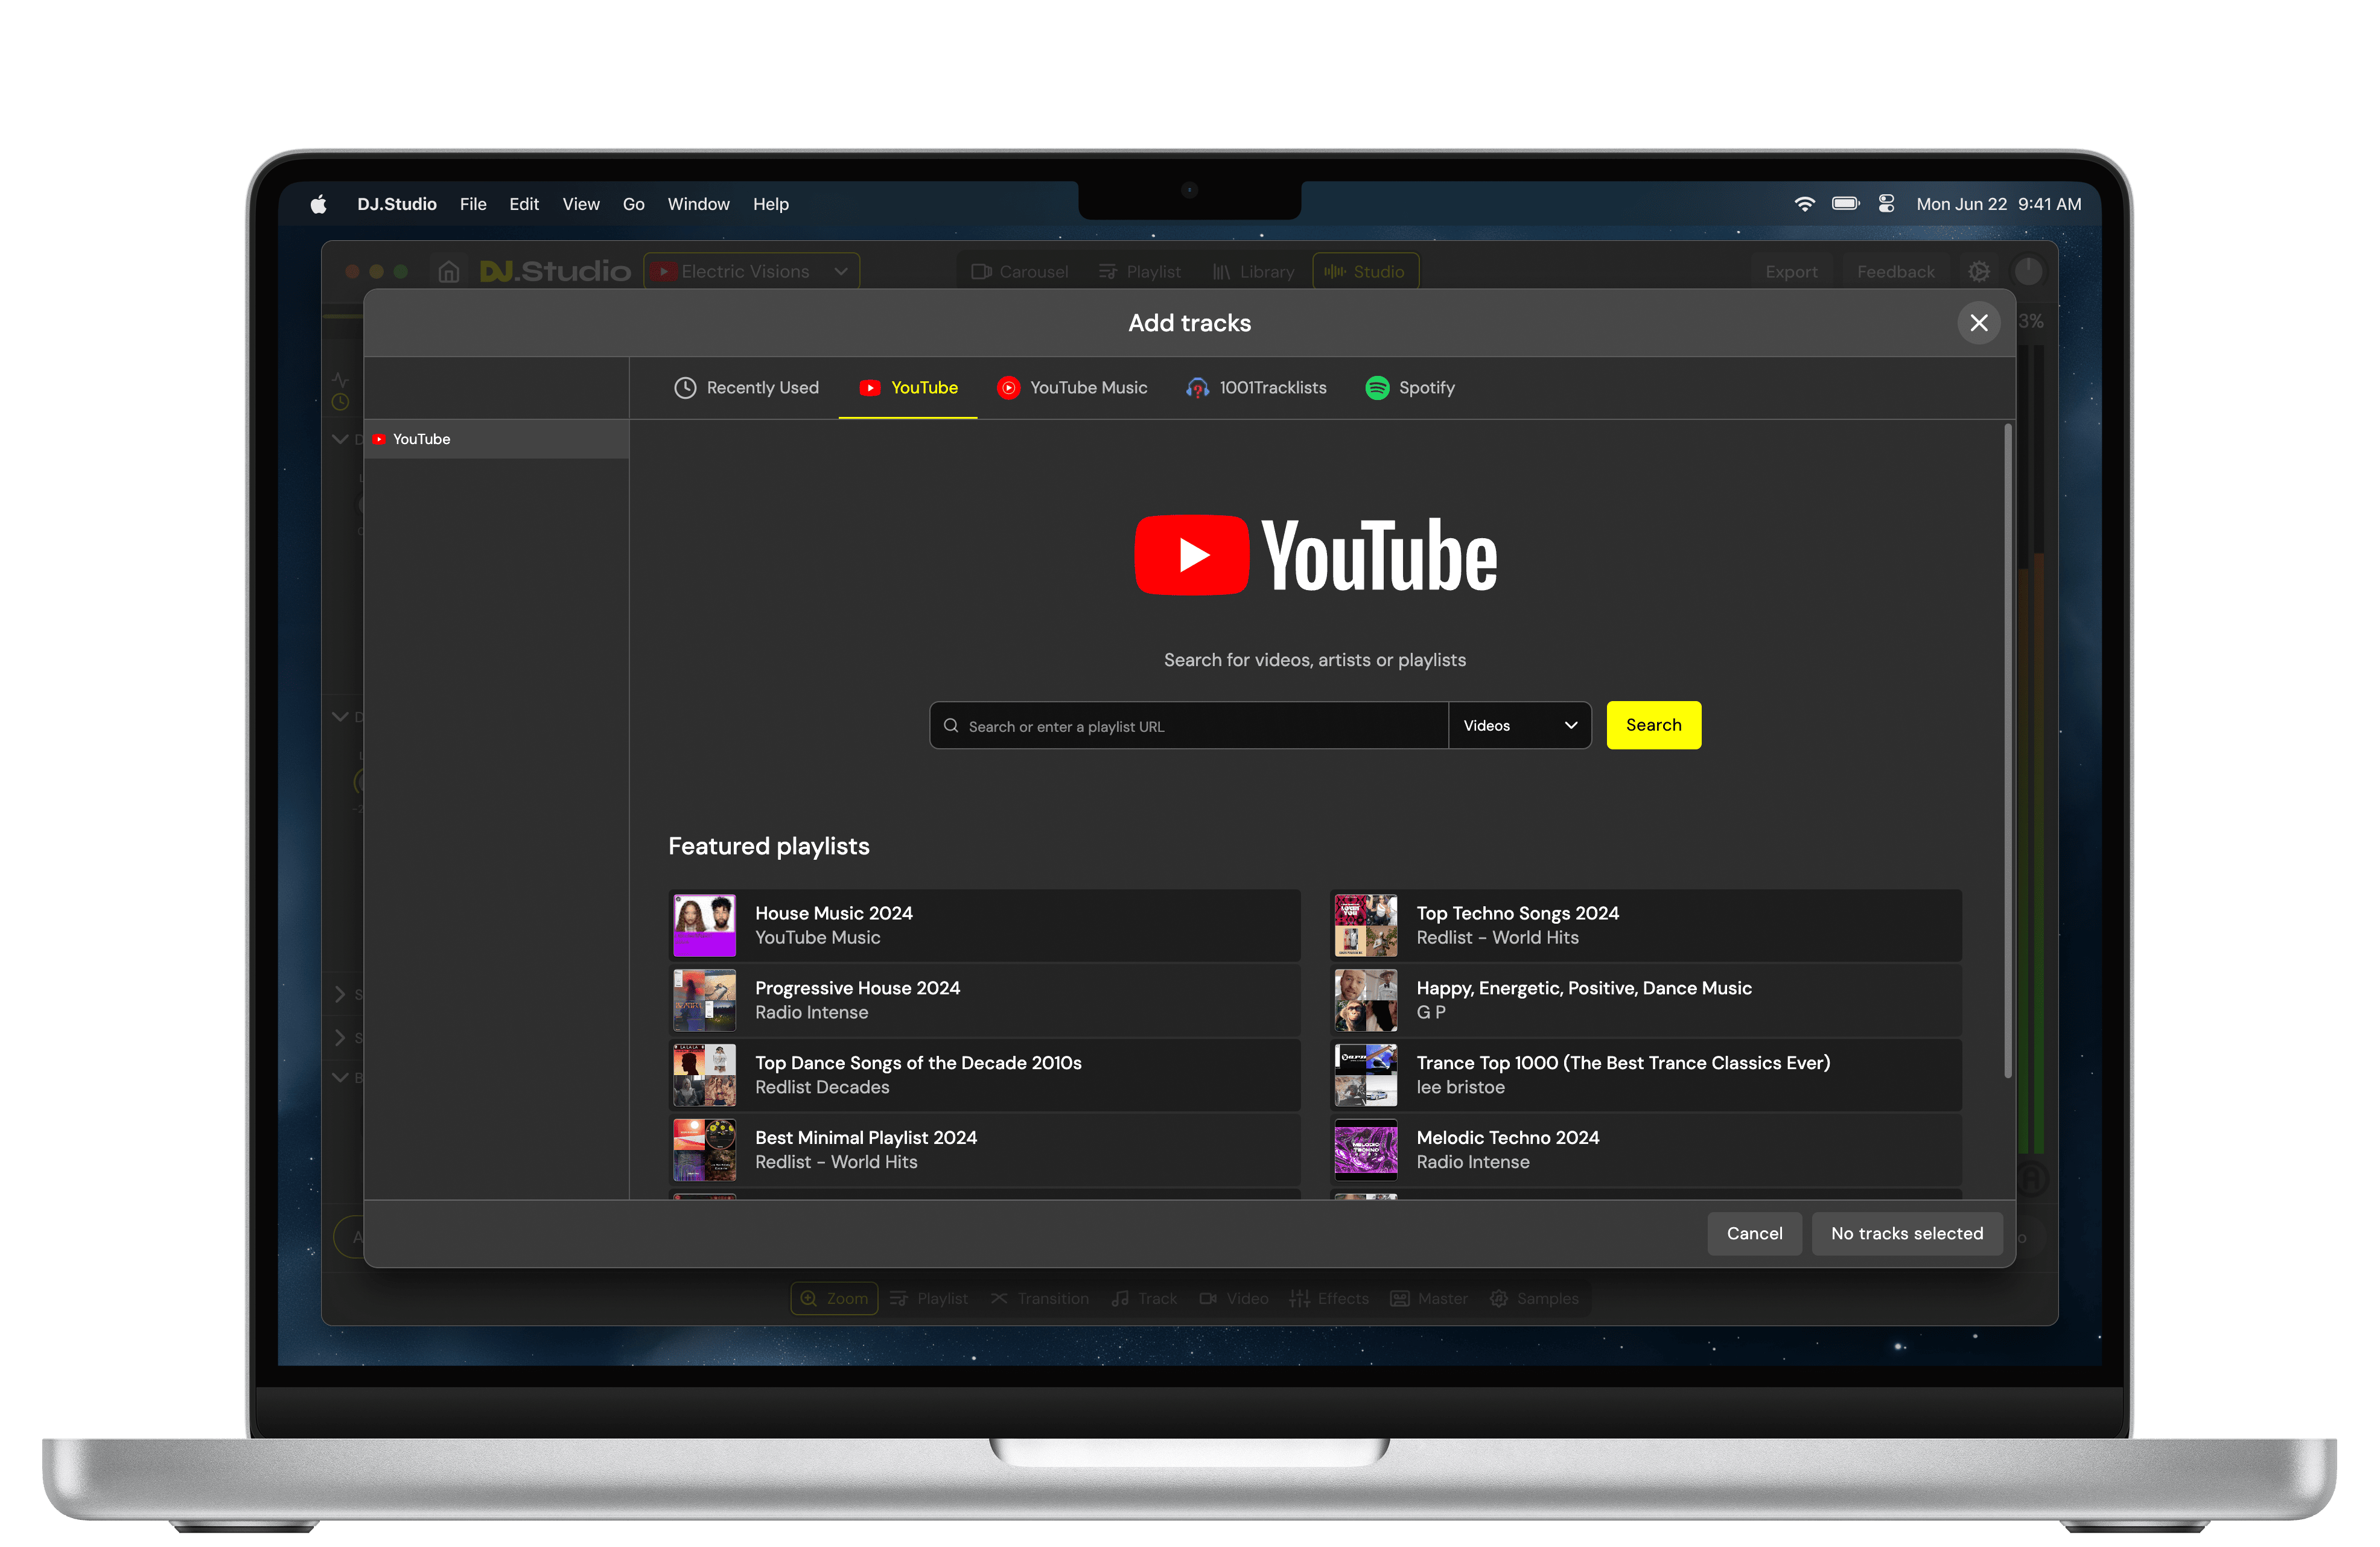Click the search input field

pyautogui.click(x=1188, y=726)
